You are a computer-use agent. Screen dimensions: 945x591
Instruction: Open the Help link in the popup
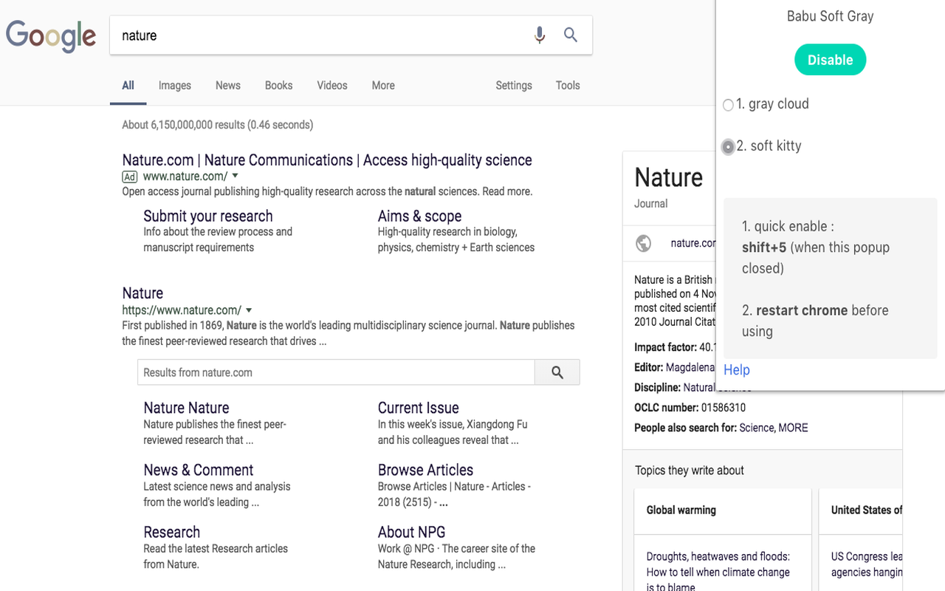click(736, 370)
